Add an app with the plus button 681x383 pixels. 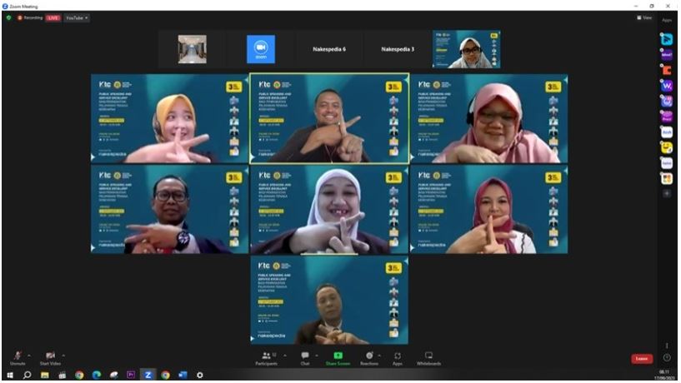coord(666,193)
